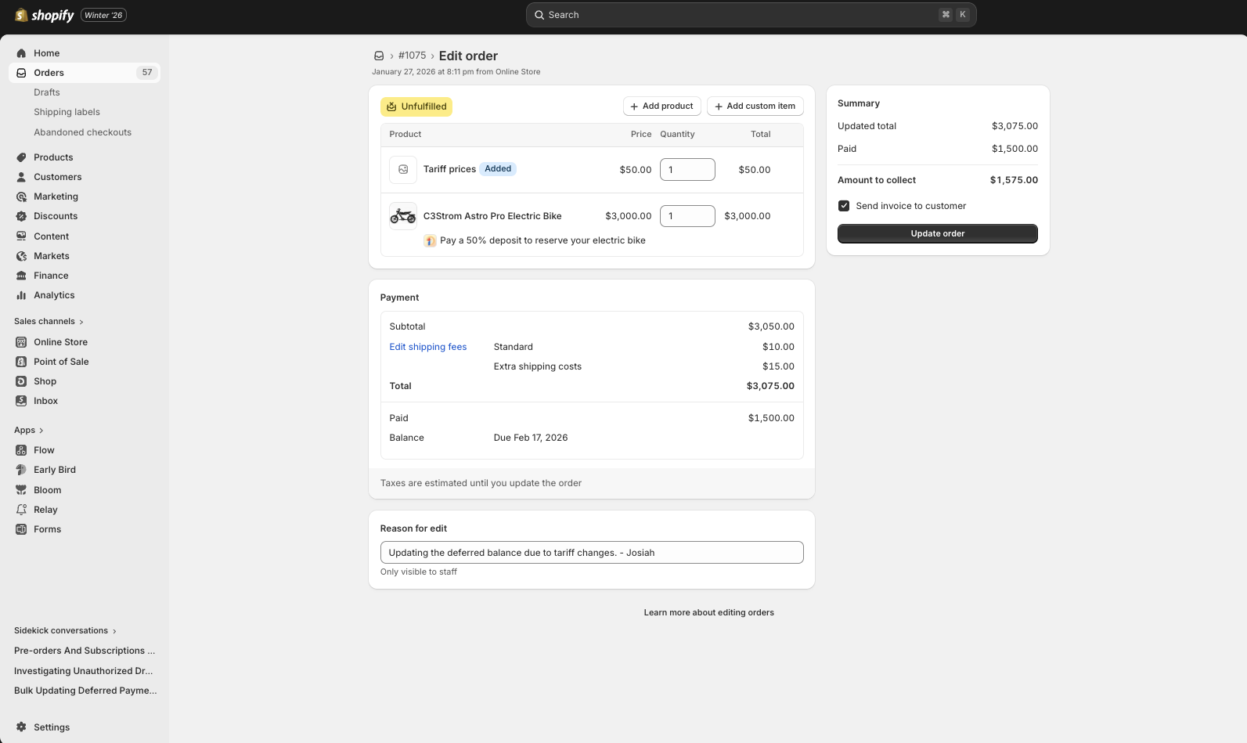Click the Flow app icon
The image size is (1247, 743).
pos(21,450)
